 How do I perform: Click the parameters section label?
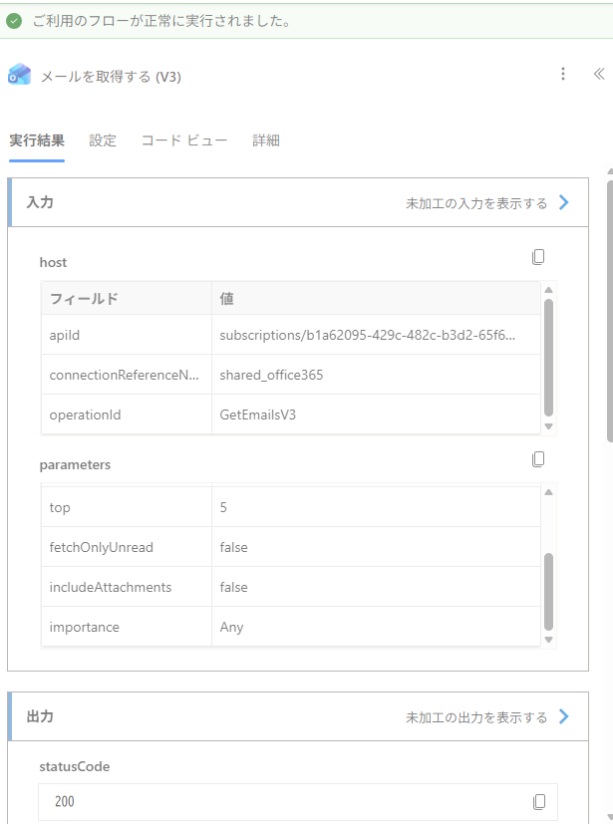point(75,464)
